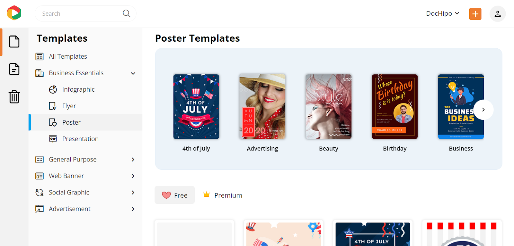Click the Presentation slide icon

(x=53, y=139)
